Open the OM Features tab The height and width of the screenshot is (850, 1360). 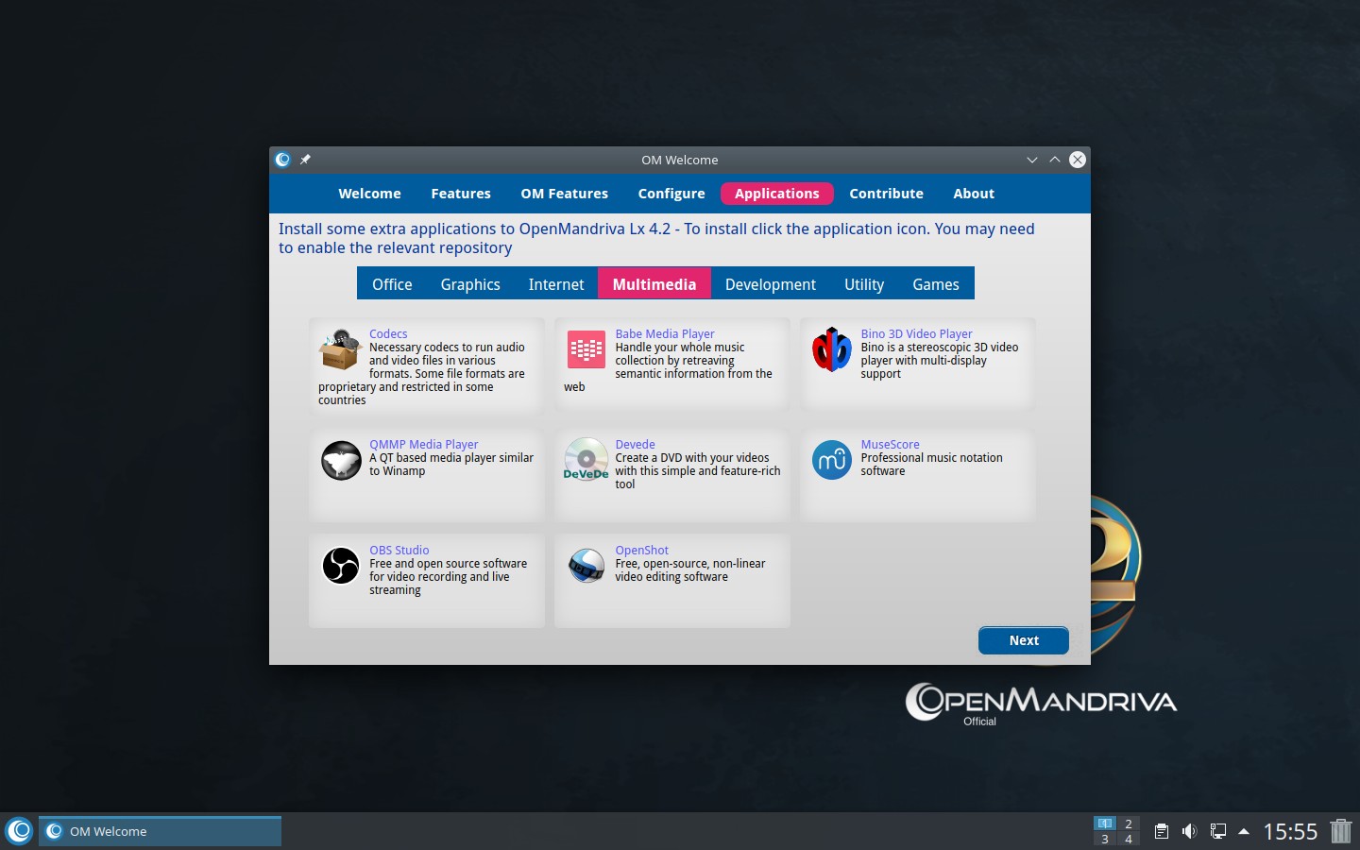(564, 194)
